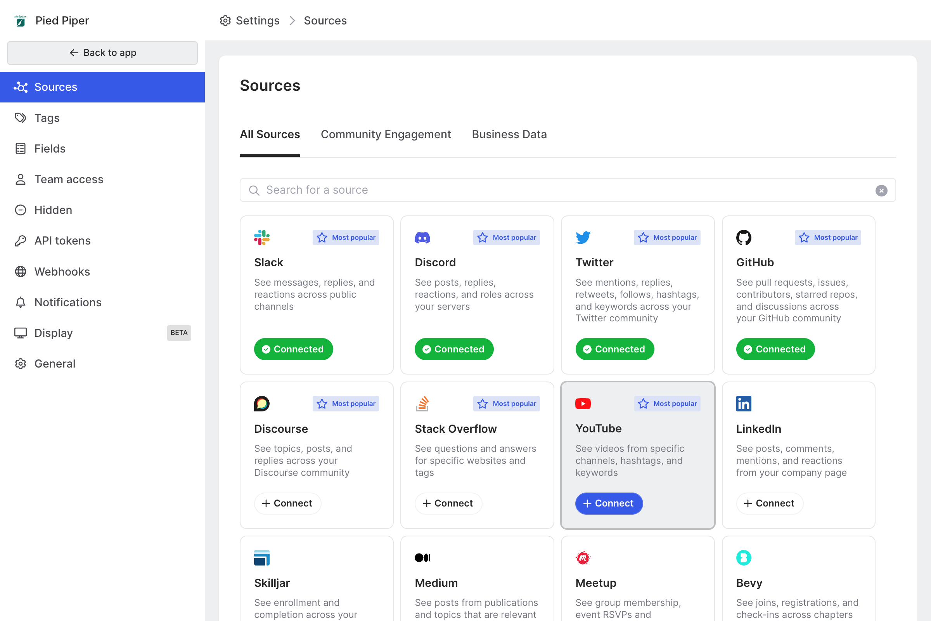
Task: Switch to the Business Data tab
Action: [509, 135]
